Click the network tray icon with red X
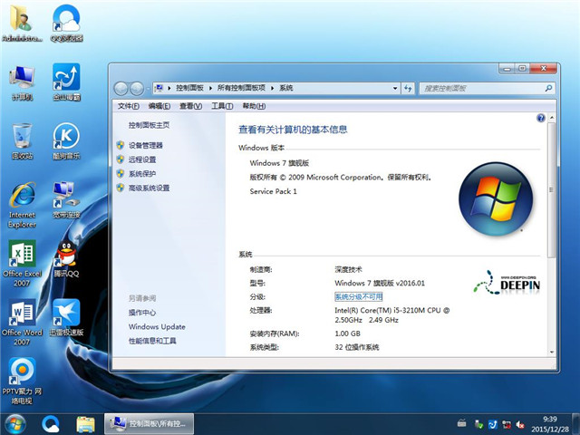The image size is (580, 435). pyautogui.click(x=507, y=425)
